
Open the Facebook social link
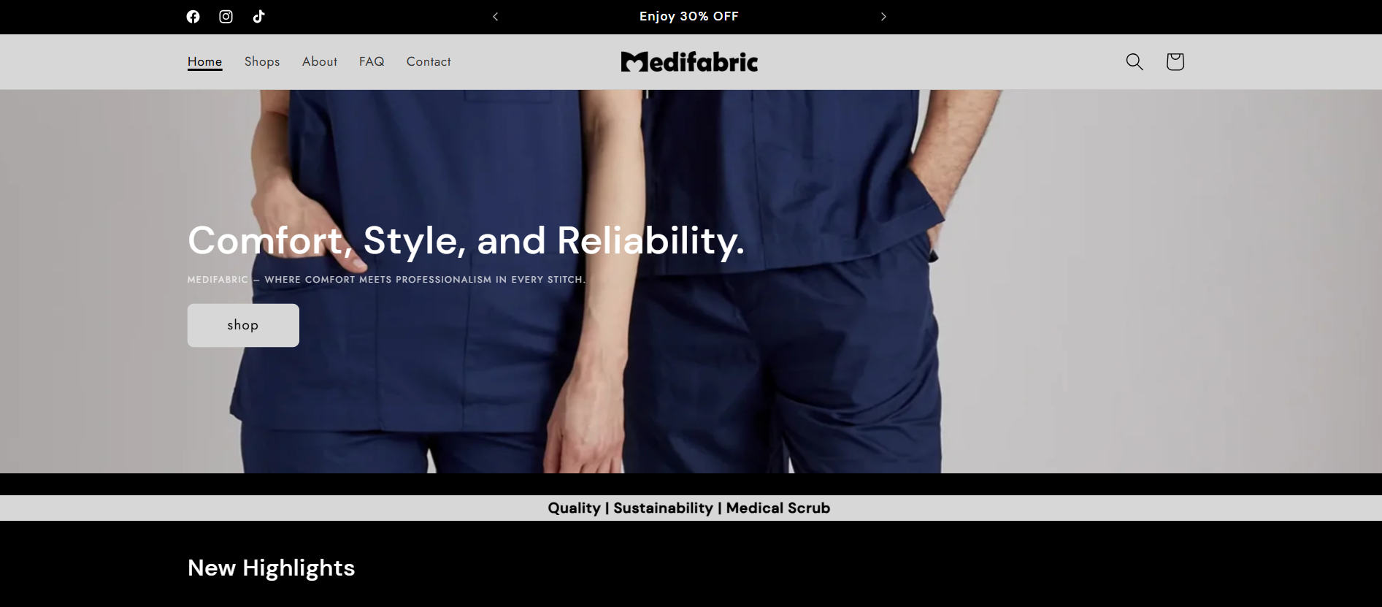point(193,17)
